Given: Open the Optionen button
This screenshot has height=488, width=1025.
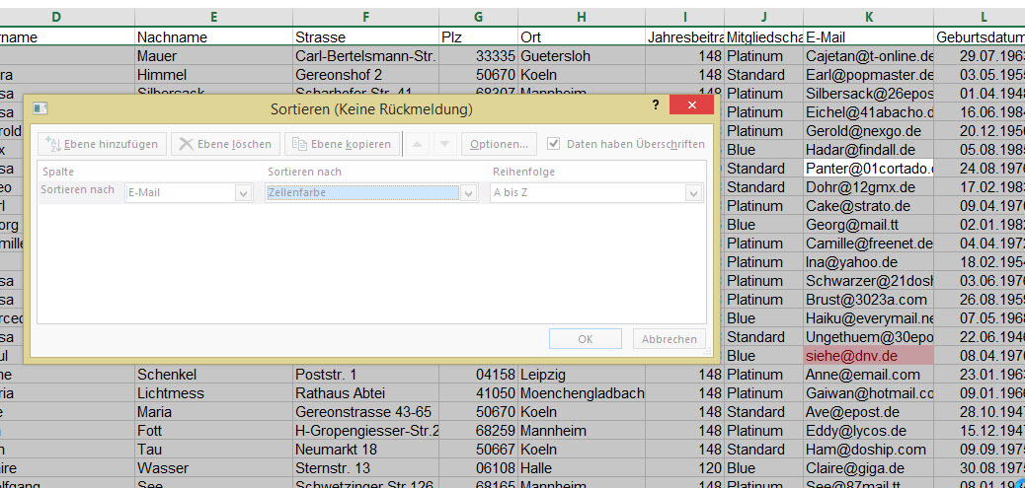Looking at the screenshot, I should coord(499,144).
